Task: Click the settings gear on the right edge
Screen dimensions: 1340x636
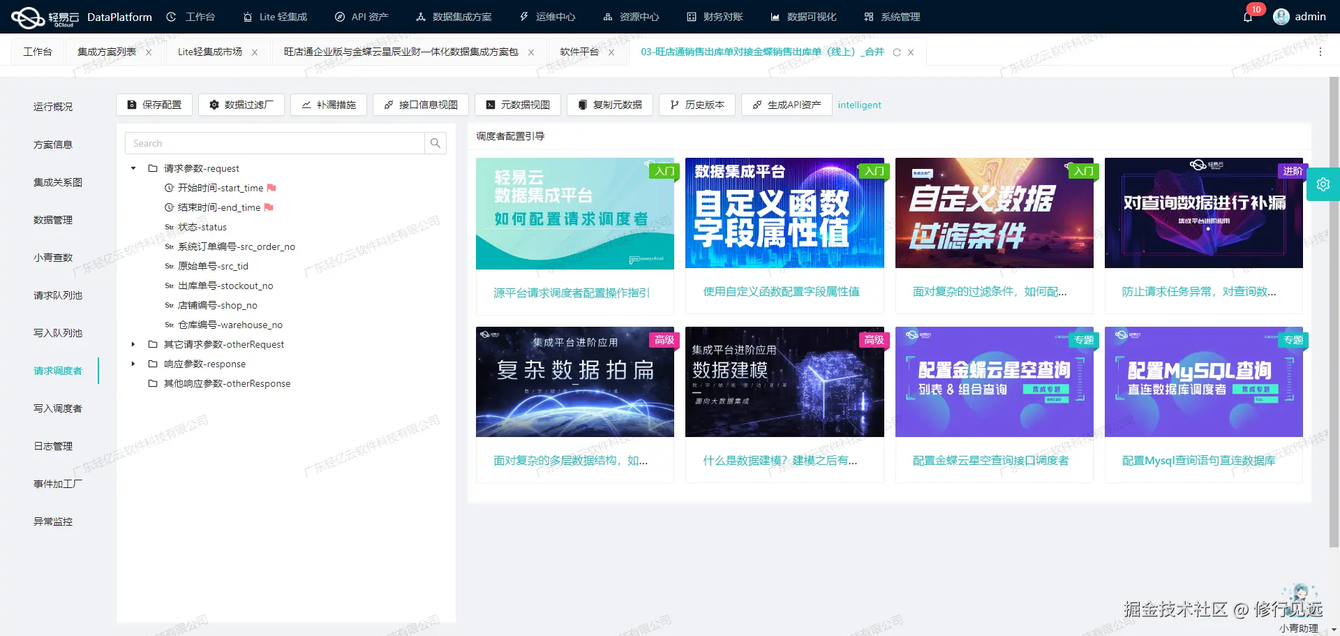Action: click(1323, 184)
